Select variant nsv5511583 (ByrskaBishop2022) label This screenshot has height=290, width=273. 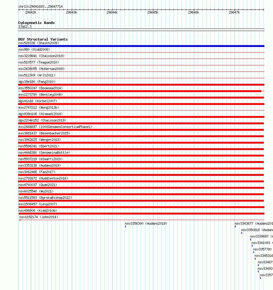pyautogui.click(x=45, y=198)
